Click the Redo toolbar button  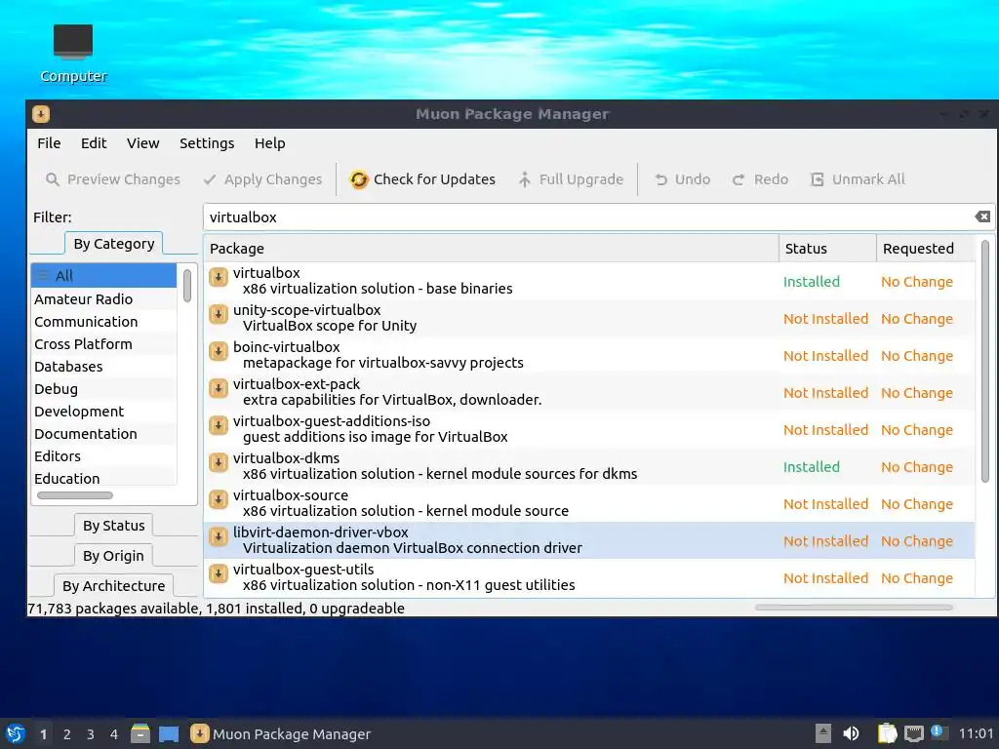760,179
